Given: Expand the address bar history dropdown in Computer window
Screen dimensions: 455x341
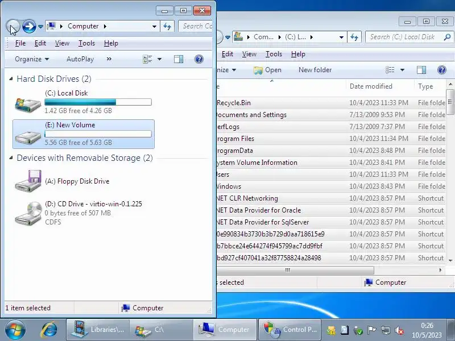Looking at the screenshot, I should tap(154, 27).
